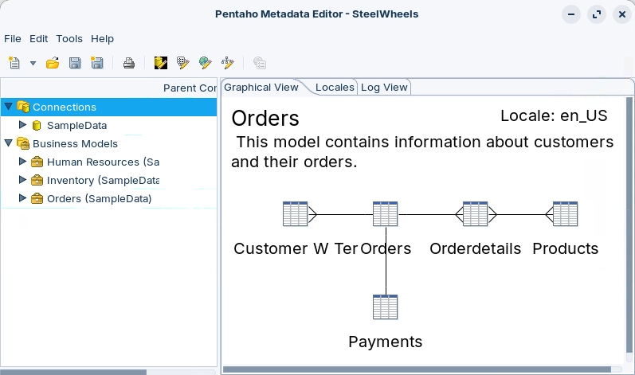Click the Save As toolbar icon
This screenshot has width=635, height=375.
click(x=97, y=63)
